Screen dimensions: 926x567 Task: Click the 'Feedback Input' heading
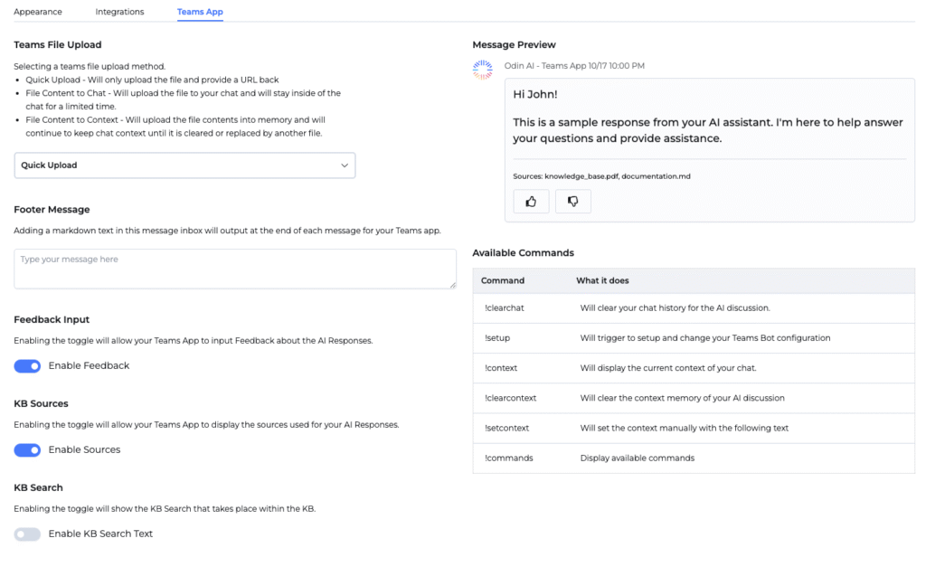click(52, 319)
